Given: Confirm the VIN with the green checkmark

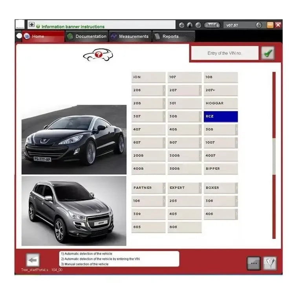Looking at the screenshot, I should (x=268, y=53).
